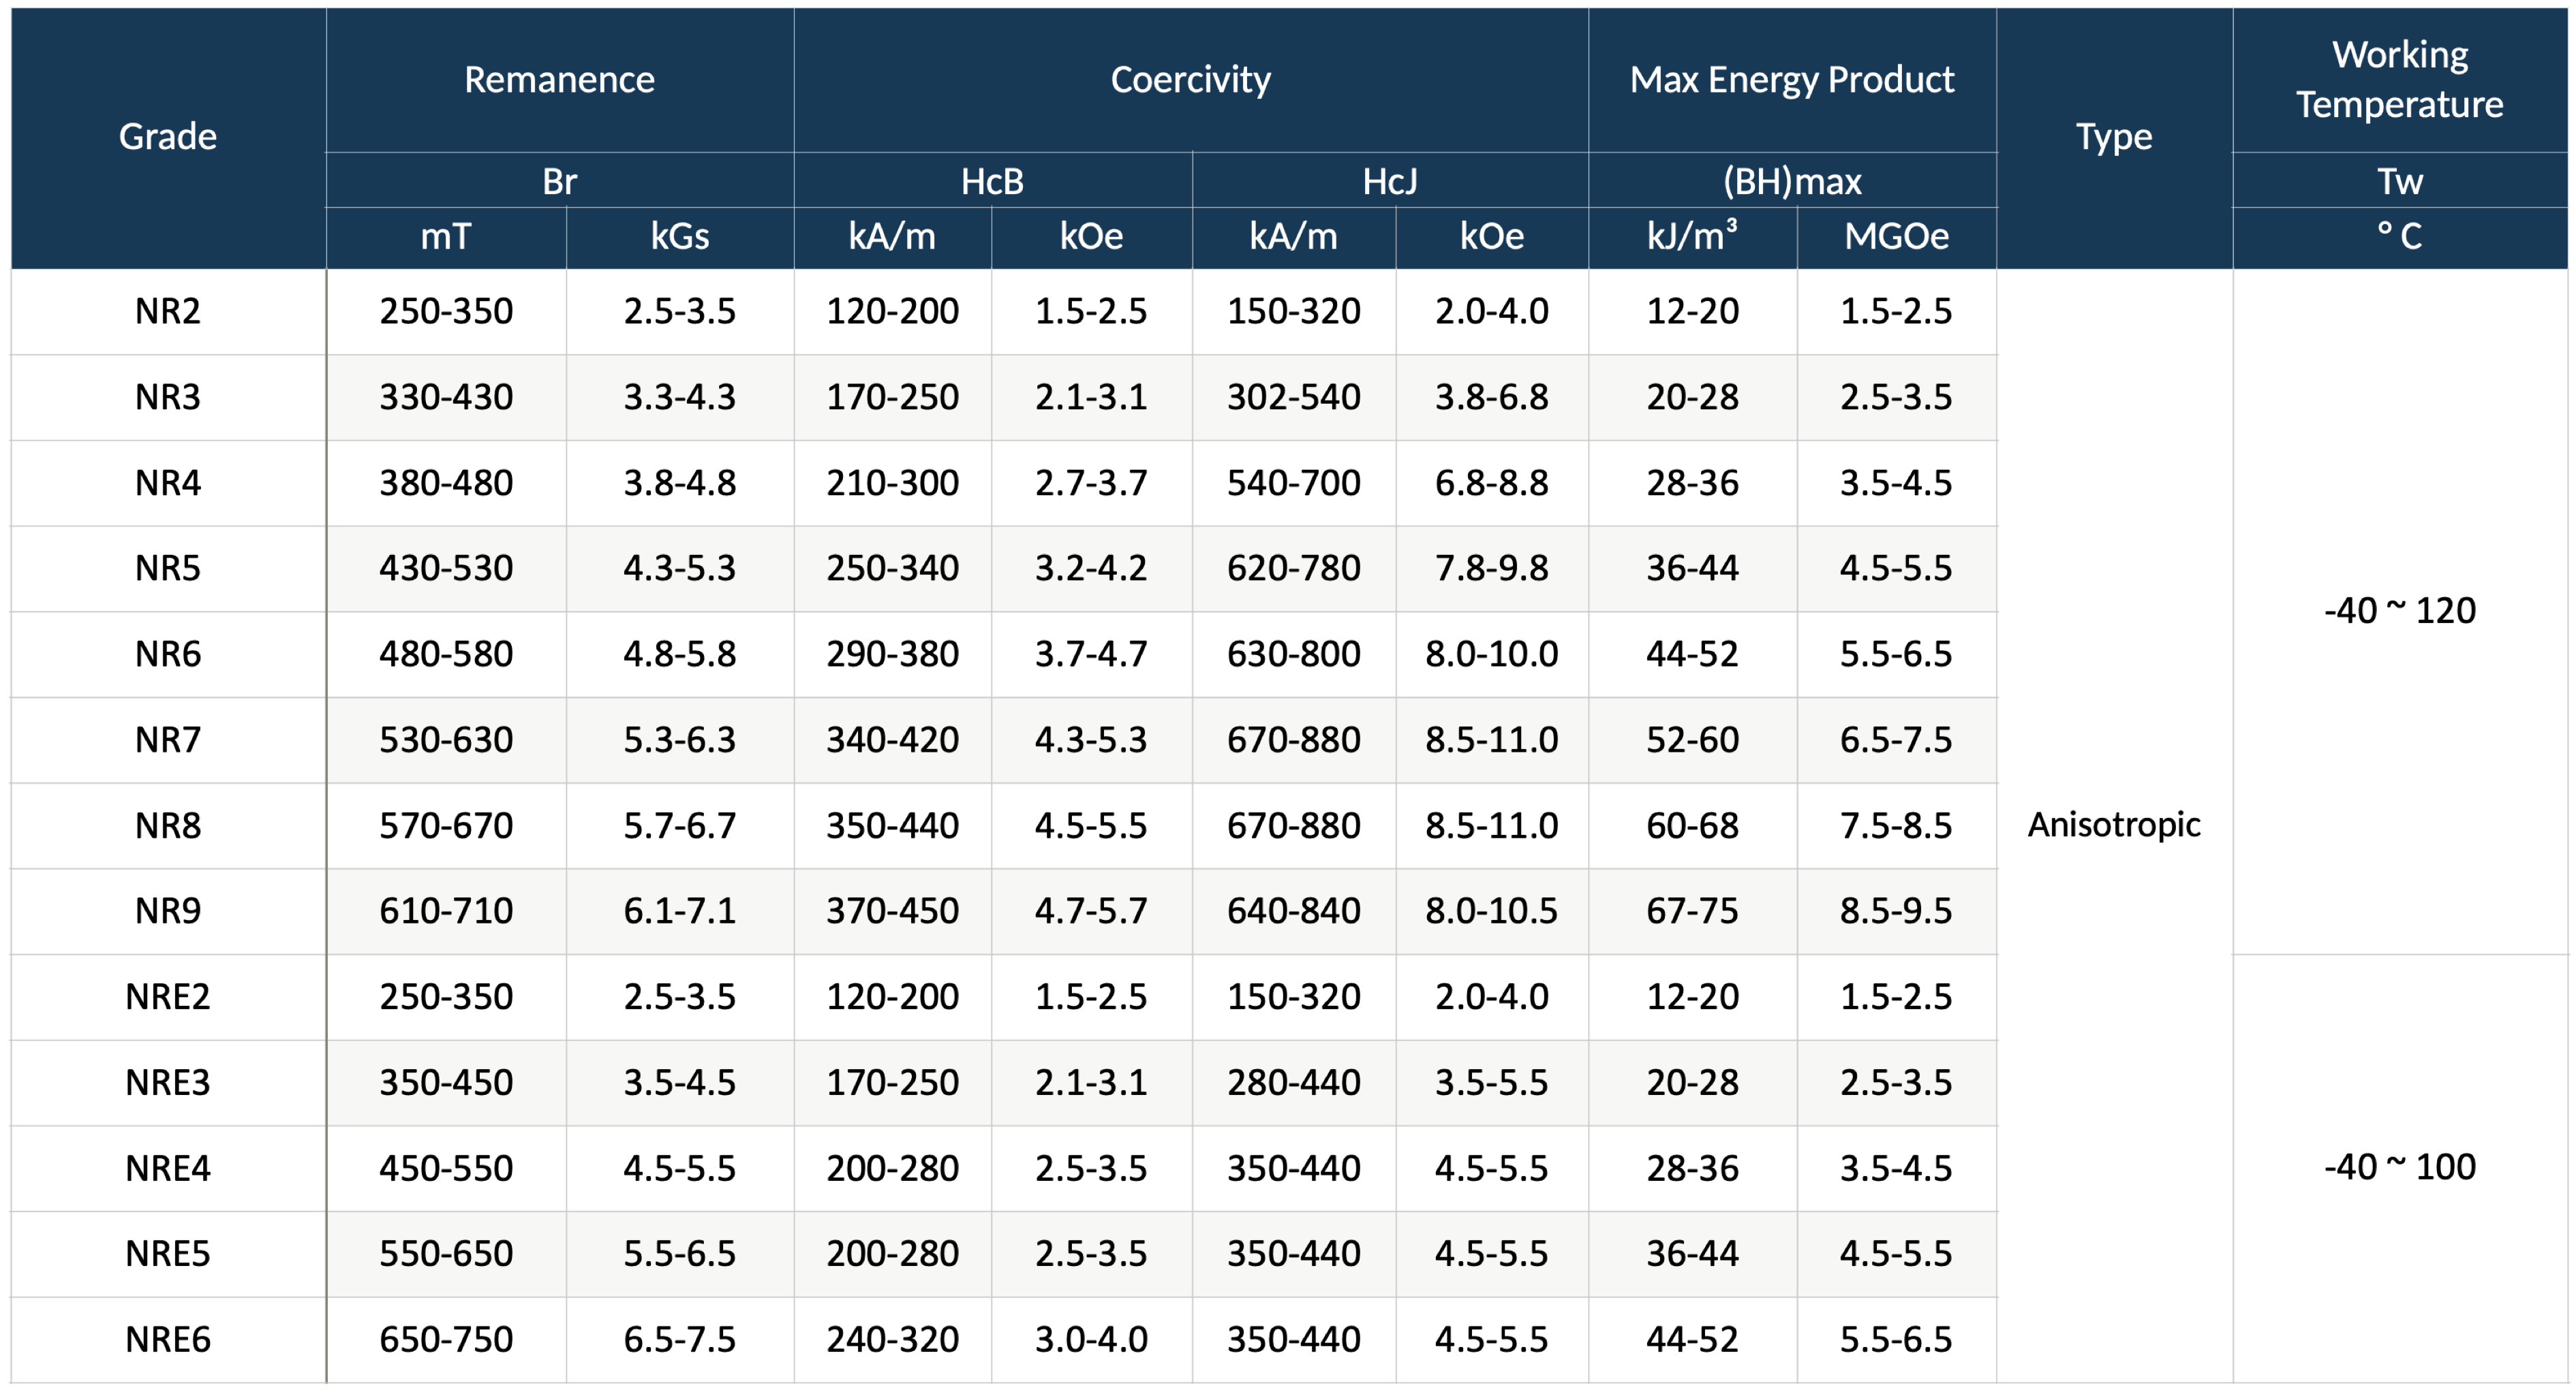This screenshot has height=1396, width=2576.
Task: Select the NR8 grade cell
Action: pyautogui.click(x=168, y=827)
